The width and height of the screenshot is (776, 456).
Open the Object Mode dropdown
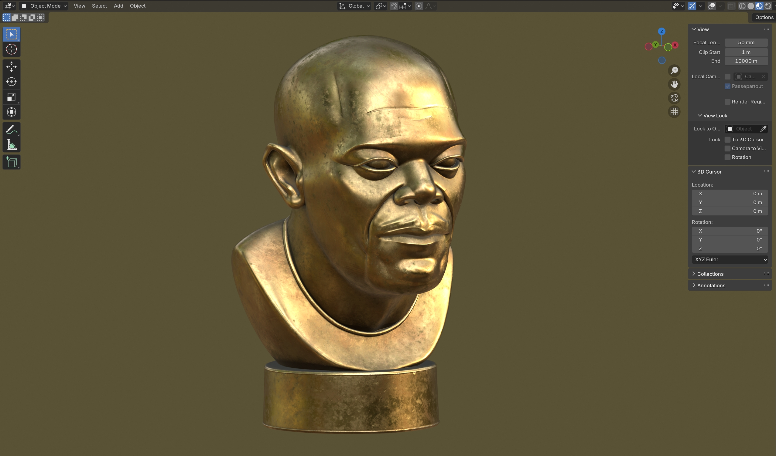44,6
